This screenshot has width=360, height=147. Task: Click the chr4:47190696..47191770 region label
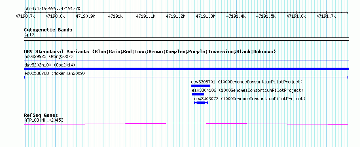(x=52, y=8)
